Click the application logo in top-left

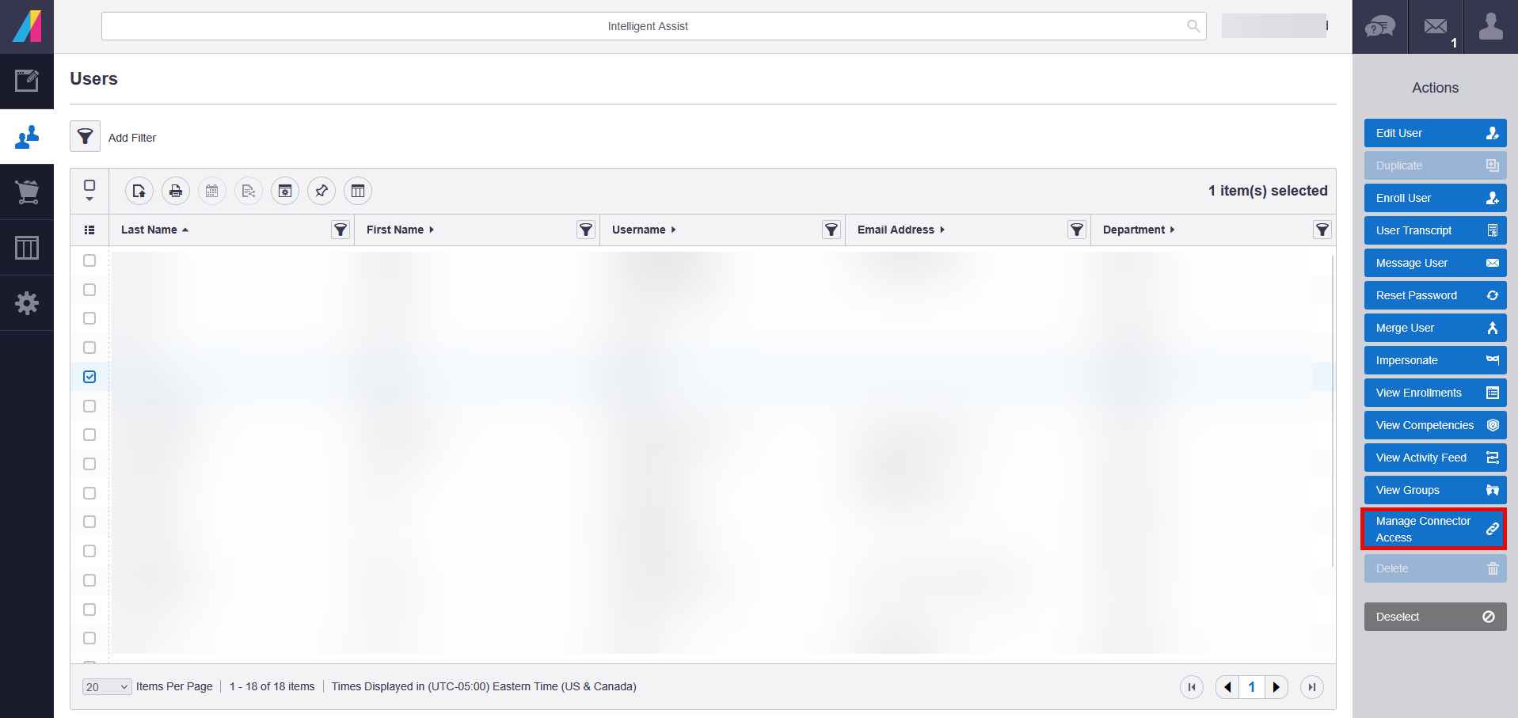[27, 27]
